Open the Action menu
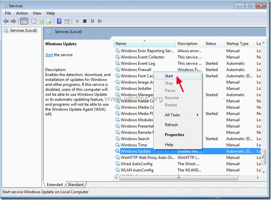 pyautogui.click(x=22, y=13)
